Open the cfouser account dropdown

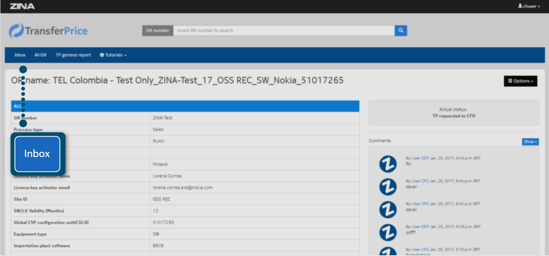(529, 6)
